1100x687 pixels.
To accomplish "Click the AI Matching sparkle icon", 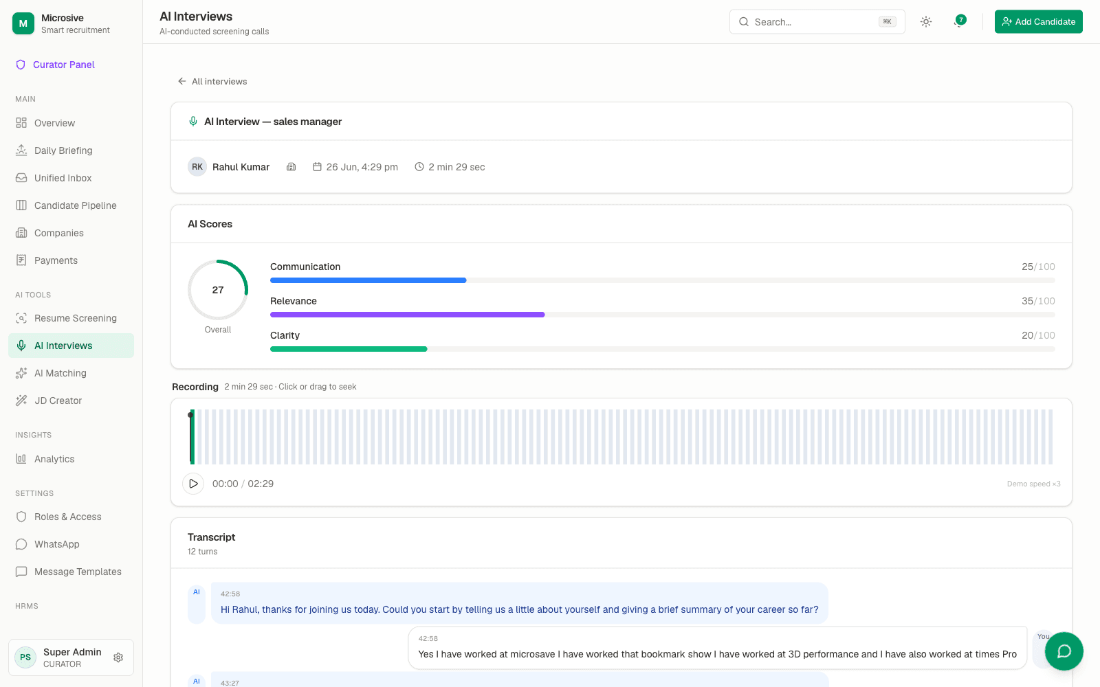I will click(x=21, y=373).
